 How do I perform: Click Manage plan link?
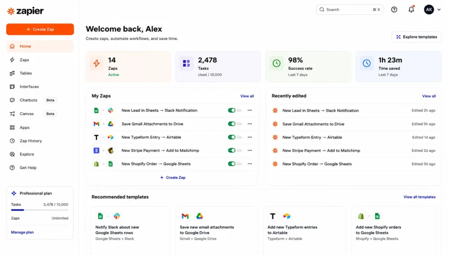tap(22, 232)
